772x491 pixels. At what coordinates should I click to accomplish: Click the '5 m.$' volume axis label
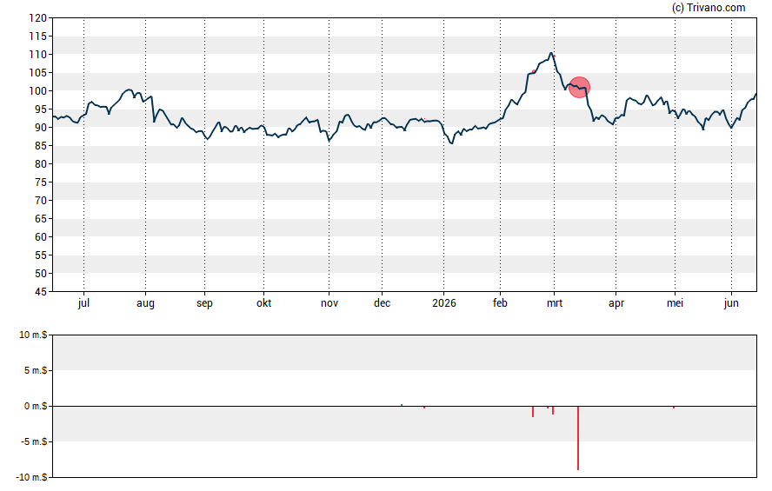coord(36,370)
